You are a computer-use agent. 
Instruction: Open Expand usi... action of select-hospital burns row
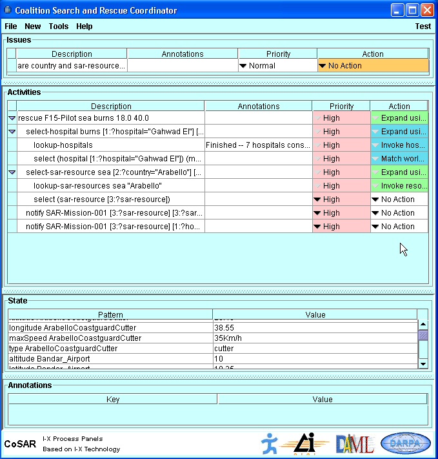[399, 132]
